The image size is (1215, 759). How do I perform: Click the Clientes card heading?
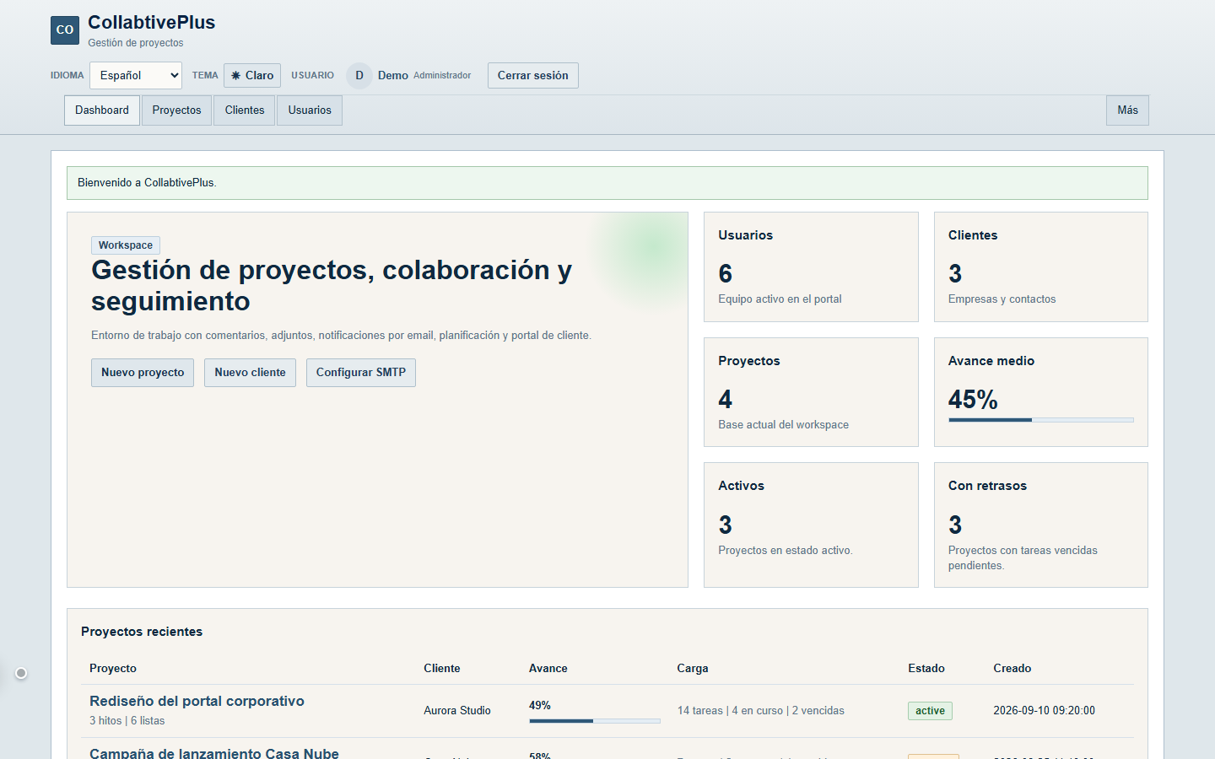973,235
